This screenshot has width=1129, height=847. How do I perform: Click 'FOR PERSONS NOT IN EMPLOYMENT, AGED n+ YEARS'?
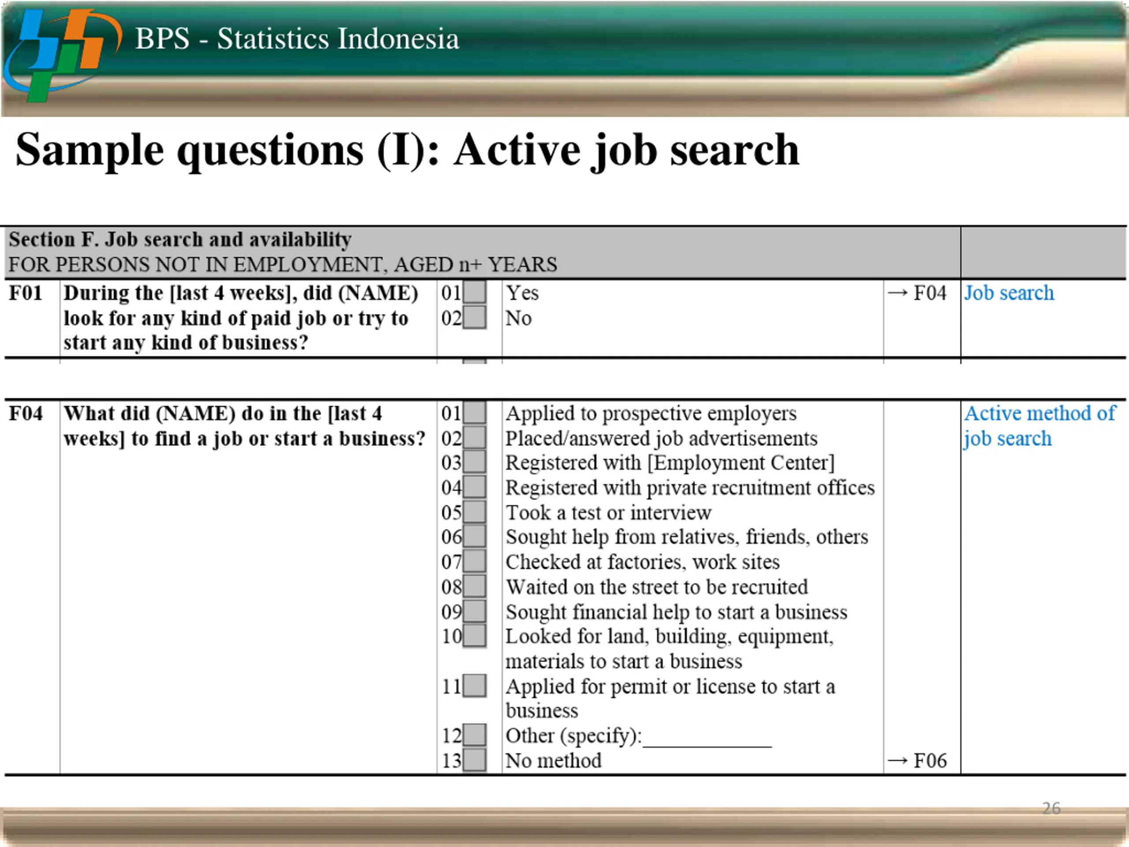pyautogui.click(x=283, y=264)
